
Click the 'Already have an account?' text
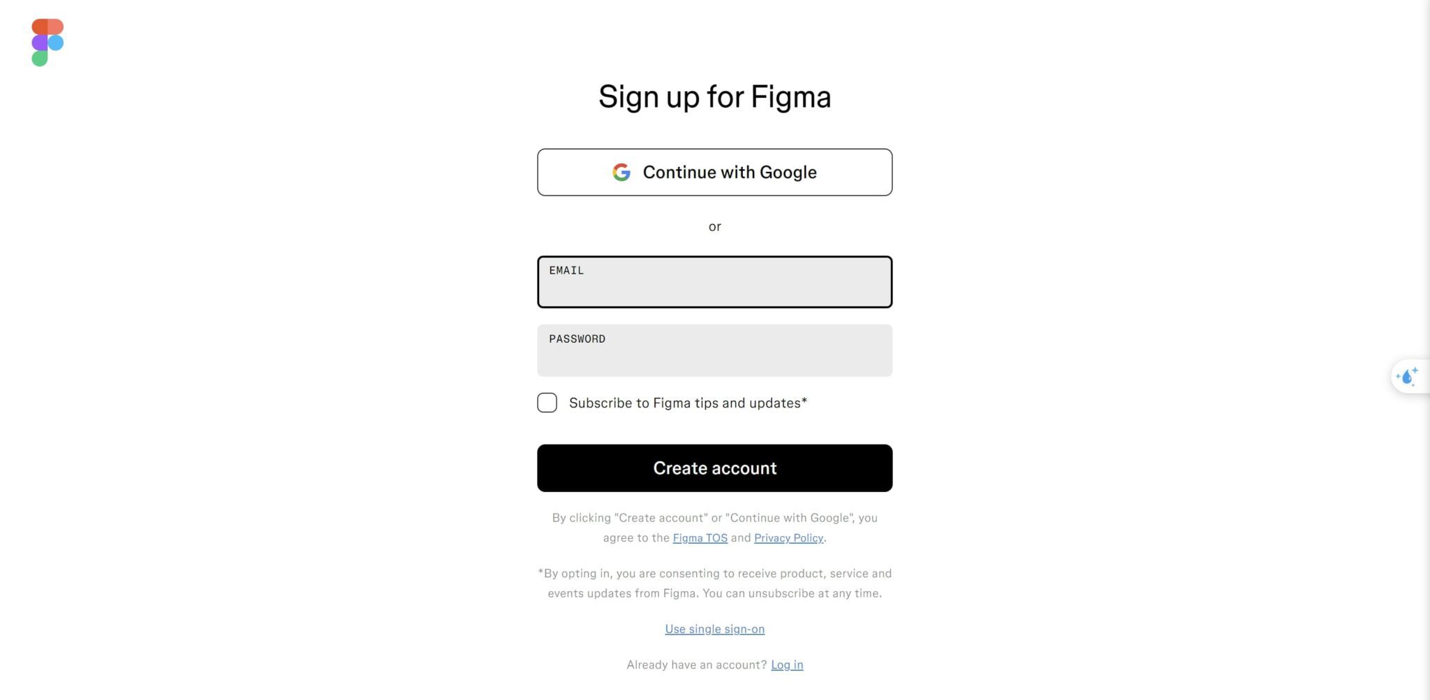[x=696, y=664]
